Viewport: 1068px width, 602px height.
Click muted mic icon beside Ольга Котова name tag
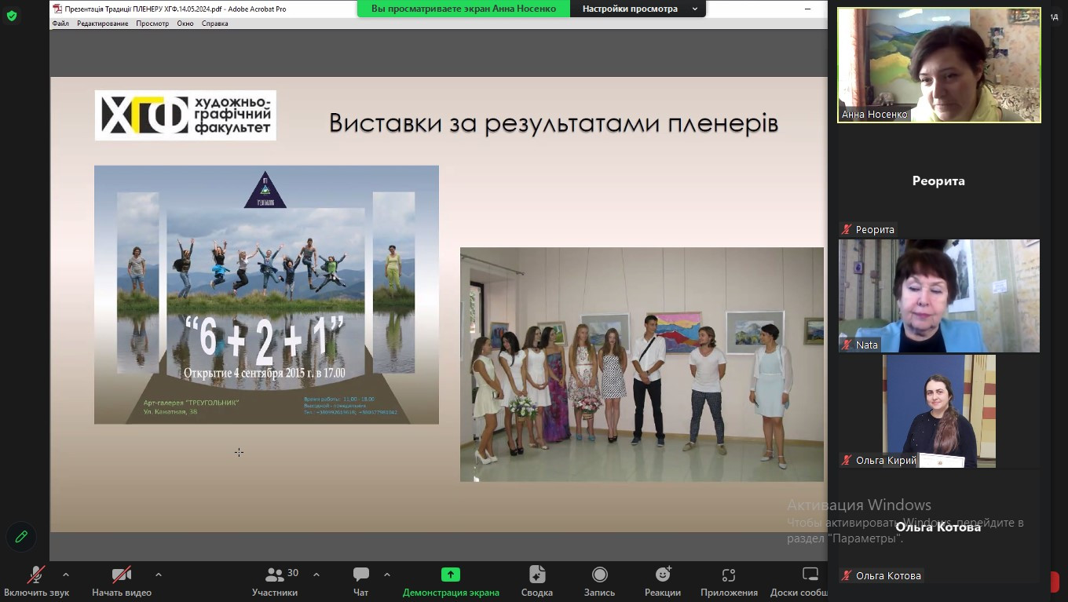847,575
